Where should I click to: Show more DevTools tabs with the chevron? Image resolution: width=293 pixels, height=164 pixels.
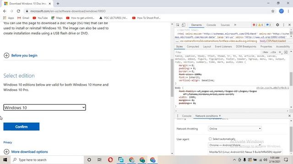[235, 25]
